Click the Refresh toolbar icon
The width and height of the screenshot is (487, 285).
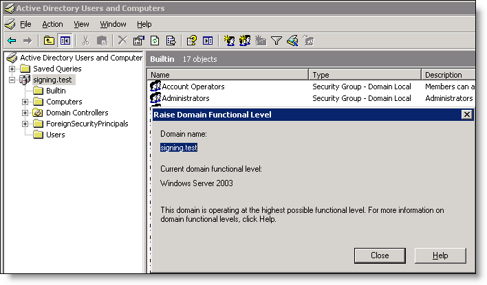click(x=155, y=41)
